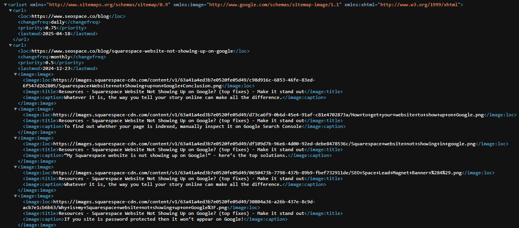Viewport: 519px width, 228px height.
Task: Click image loc with Lead+Magnet+Banner+%284%29.png
Action: click(x=258, y=173)
